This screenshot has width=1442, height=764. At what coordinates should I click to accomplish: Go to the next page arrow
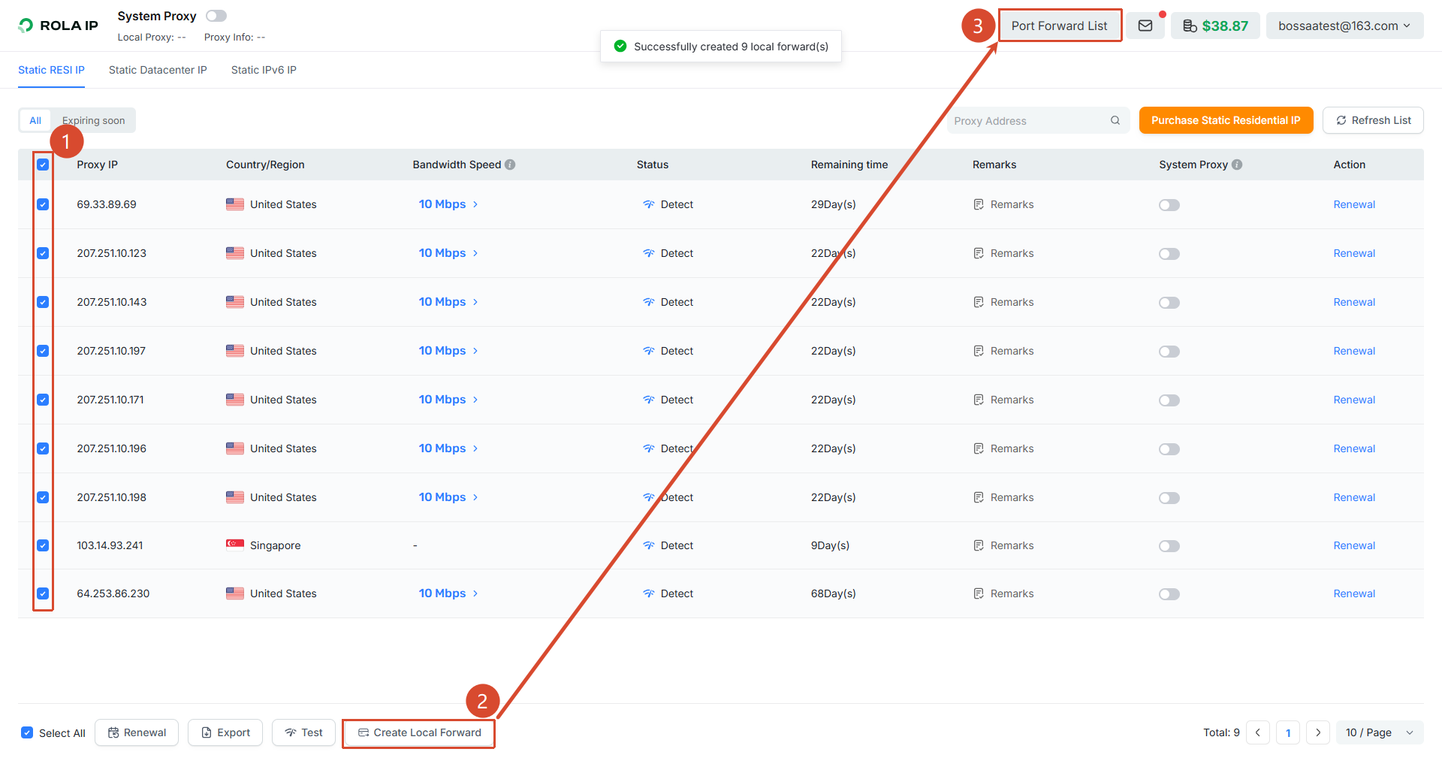pos(1318,732)
